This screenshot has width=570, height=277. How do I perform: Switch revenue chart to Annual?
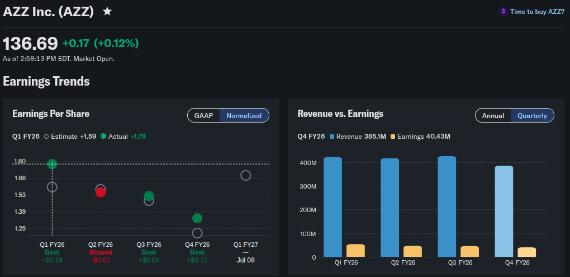tap(493, 116)
